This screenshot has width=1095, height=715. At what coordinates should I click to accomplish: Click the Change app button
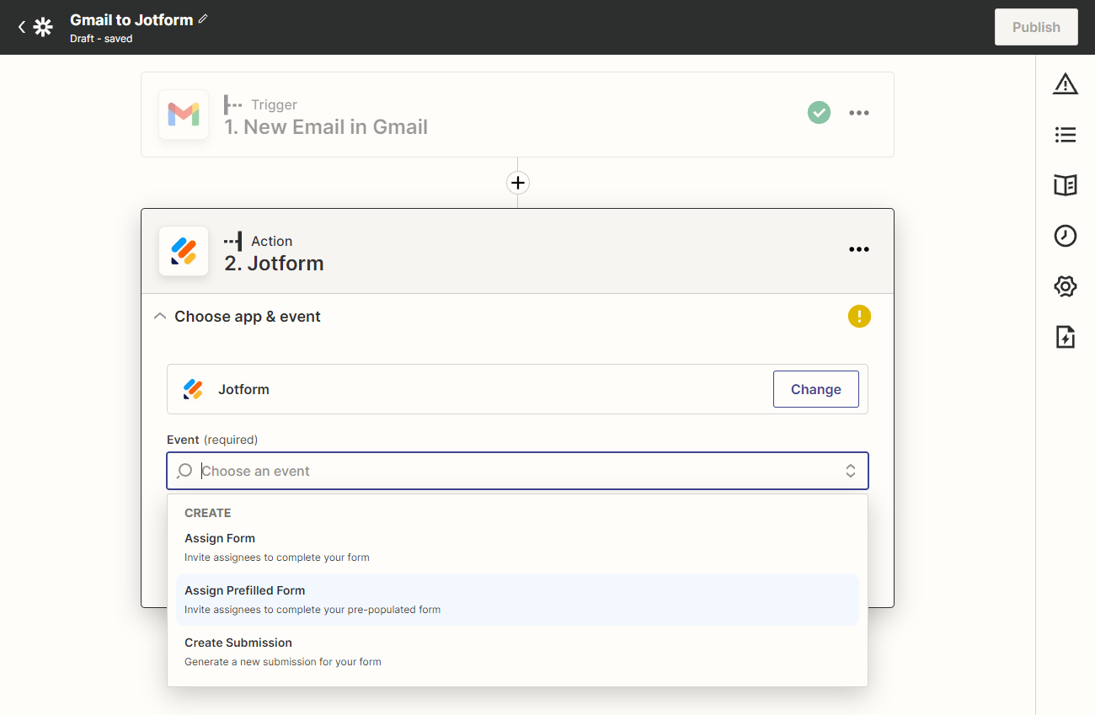click(815, 389)
